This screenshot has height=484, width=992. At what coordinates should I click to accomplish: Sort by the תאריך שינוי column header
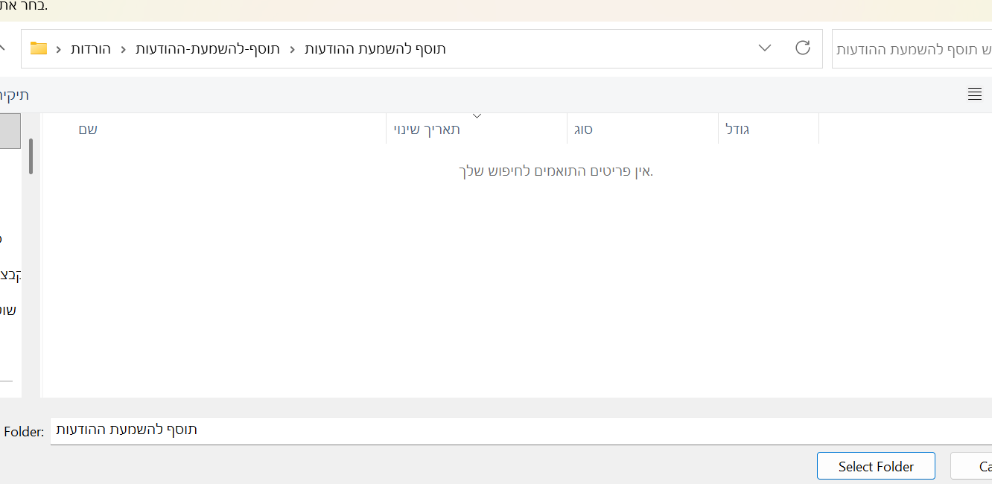click(427, 130)
